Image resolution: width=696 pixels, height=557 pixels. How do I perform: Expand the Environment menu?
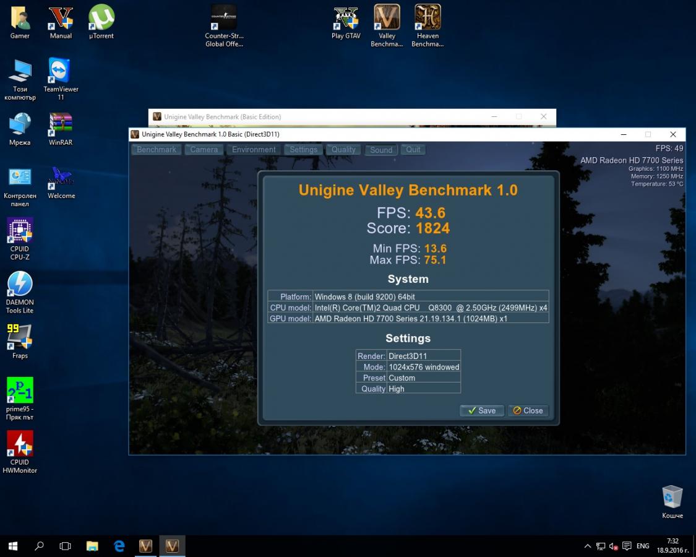click(x=254, y=150)
